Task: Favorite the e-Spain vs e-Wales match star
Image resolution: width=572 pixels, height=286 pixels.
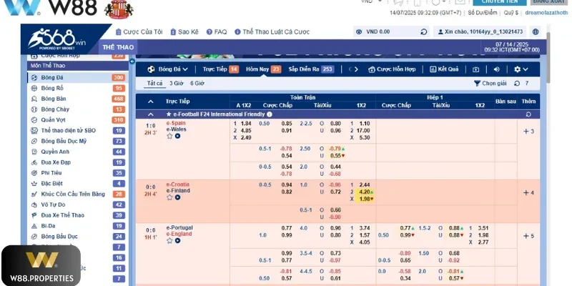Action: pos(169,136)
